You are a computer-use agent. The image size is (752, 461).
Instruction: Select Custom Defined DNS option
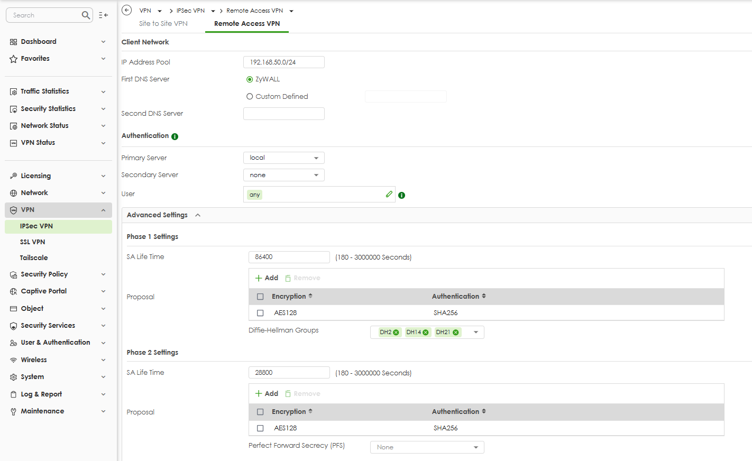pos(250,97)
